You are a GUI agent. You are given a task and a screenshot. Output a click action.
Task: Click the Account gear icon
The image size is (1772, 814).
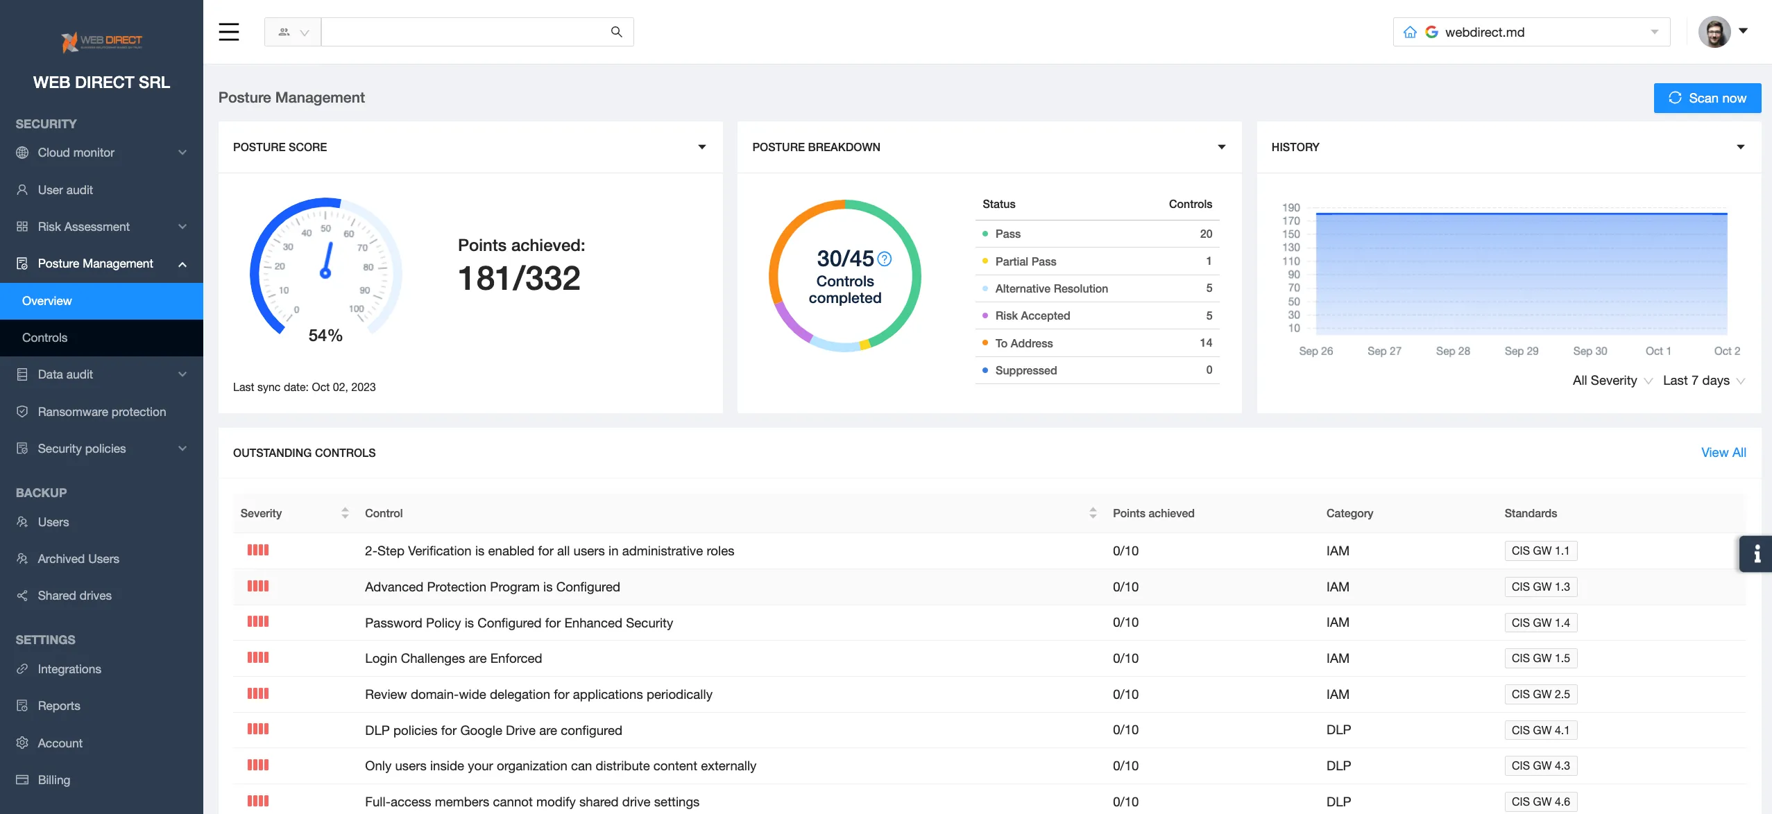pyautogui.click(x=22, y=743)
